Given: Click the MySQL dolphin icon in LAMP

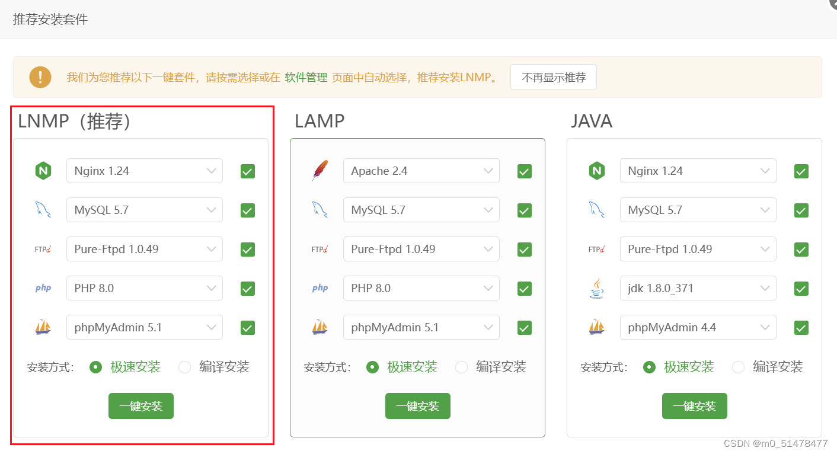Looking at the screenshot, I should pyautogui.click(x=320, y=210).
